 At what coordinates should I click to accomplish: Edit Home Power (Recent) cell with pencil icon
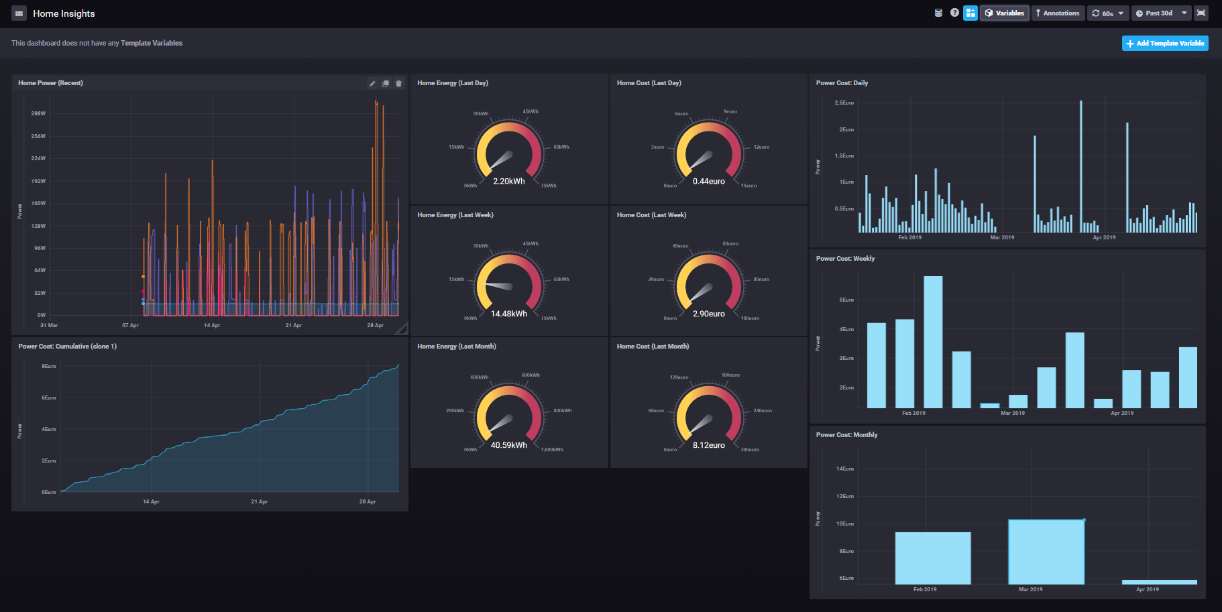point(372,84)
